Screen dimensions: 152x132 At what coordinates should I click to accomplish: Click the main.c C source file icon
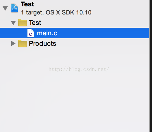(x=31, y=33)
